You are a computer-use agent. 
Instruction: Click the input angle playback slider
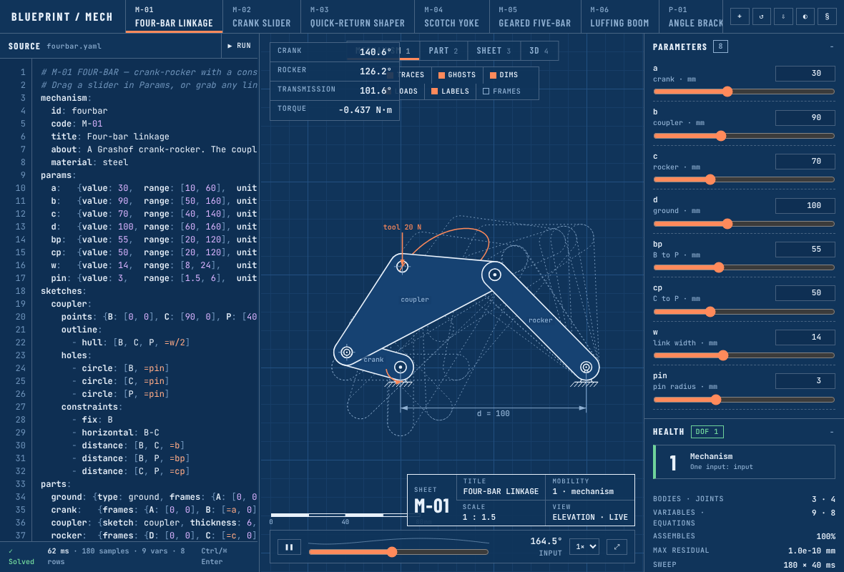pos(398,551)
